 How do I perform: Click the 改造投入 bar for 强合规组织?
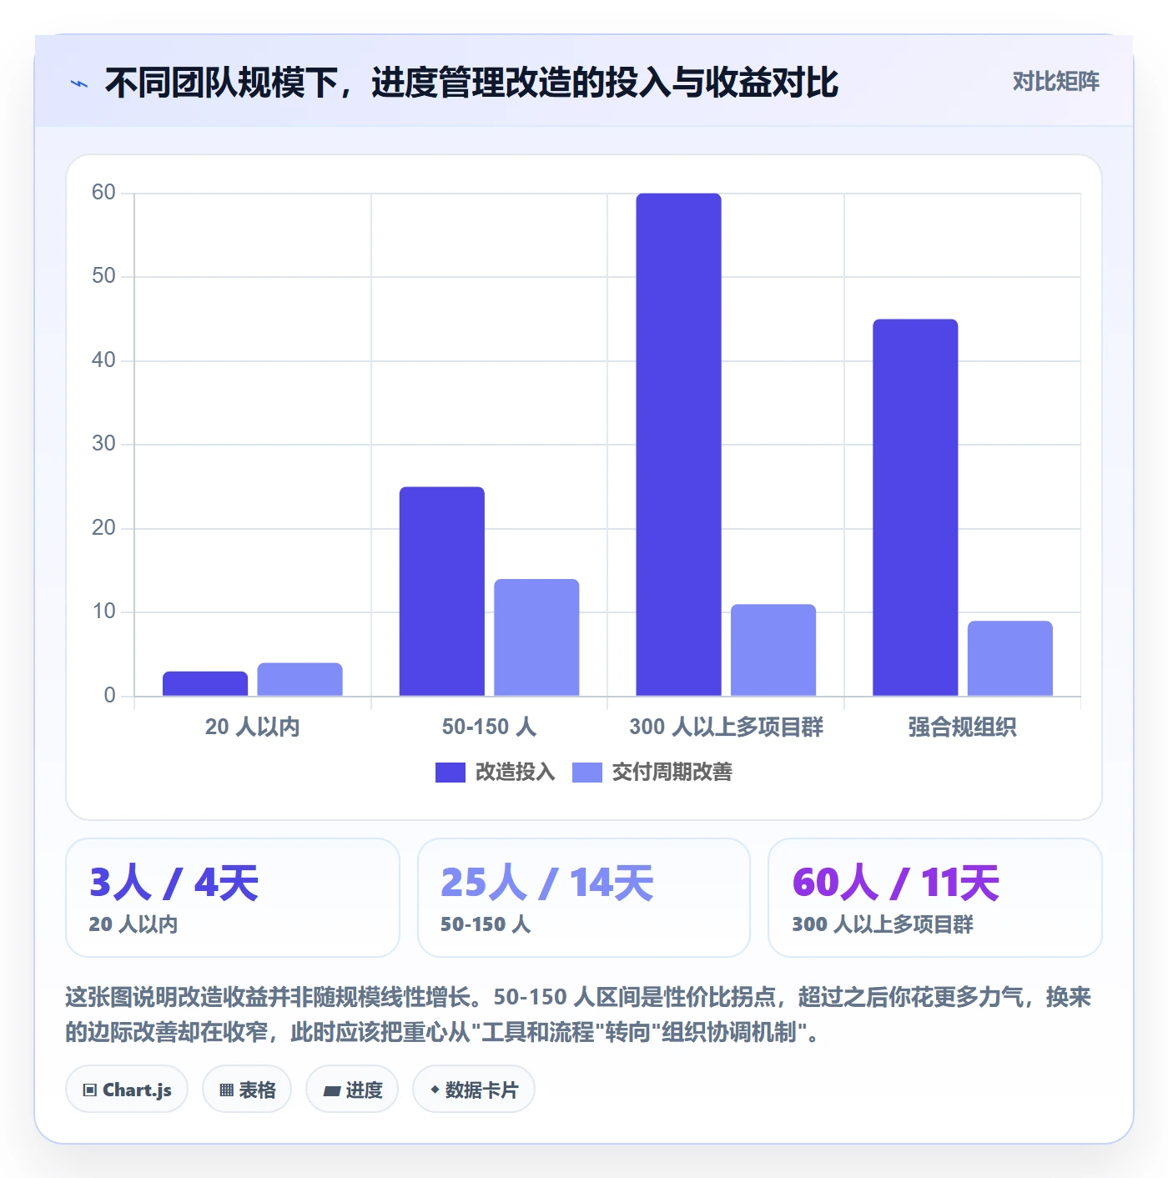[x=915, y=507]
